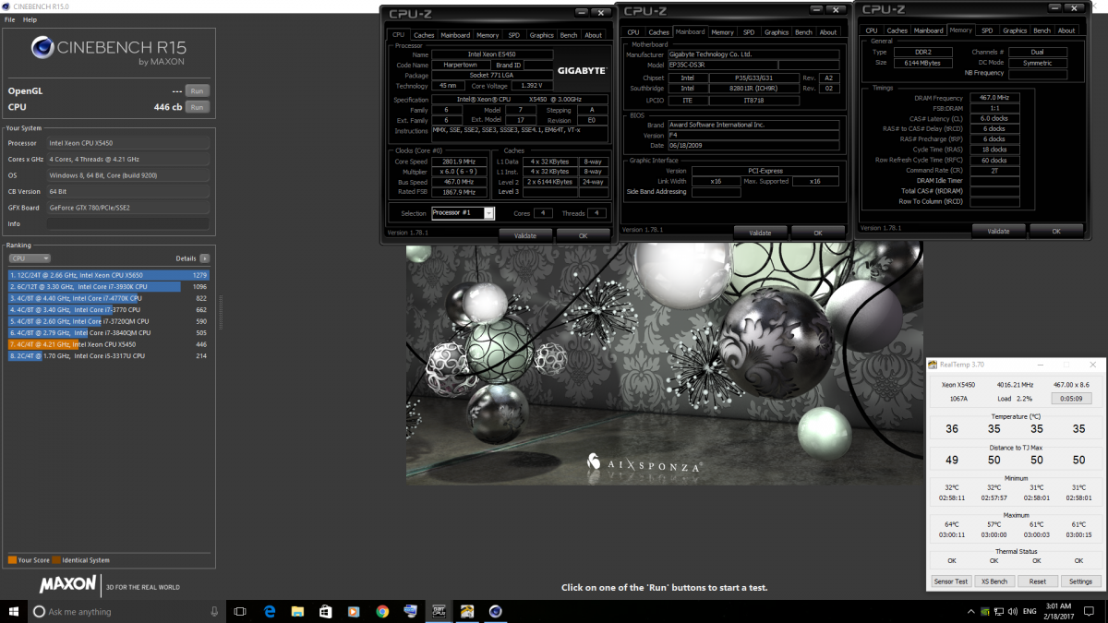
Task: Run the OpenGL benchmark
Action: tap(196, 91)
